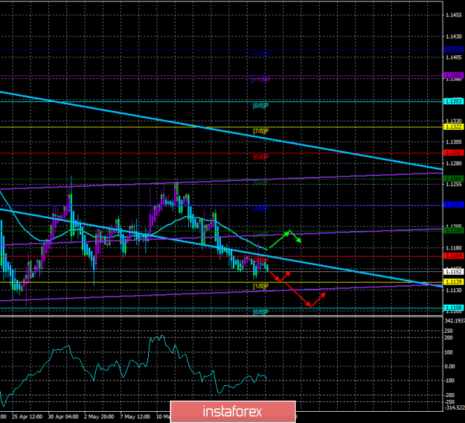465x423 pixels.
Task: Click the 2 May 20:00 date label
Action: pos(99,417)
